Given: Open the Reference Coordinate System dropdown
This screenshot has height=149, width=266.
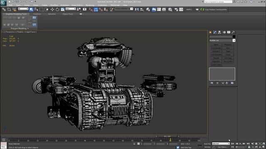Looking at the screenshot, I should click(70, 9).
